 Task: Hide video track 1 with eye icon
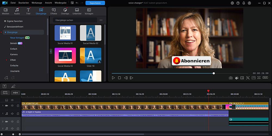tap(12, 106)
